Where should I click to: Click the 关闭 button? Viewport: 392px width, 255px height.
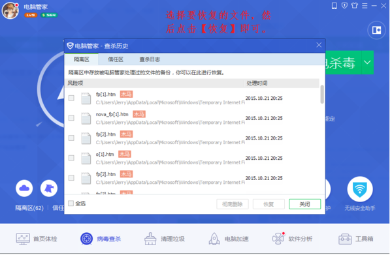[304, 204]
